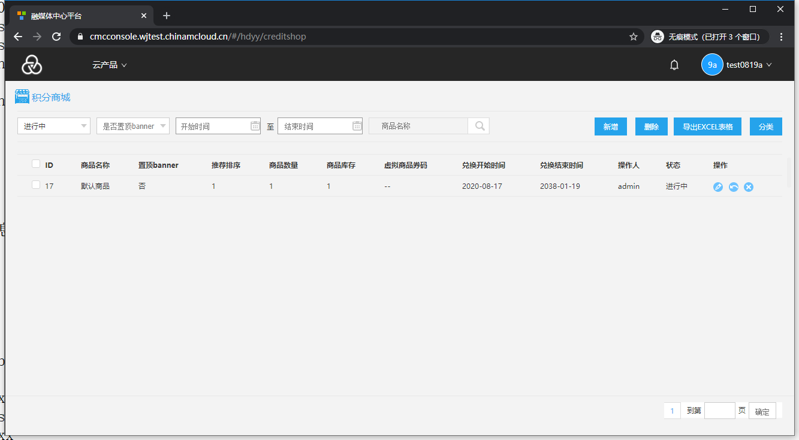799x440 pixels.
Task: Click the 新增 button
Action: (610, 126)
